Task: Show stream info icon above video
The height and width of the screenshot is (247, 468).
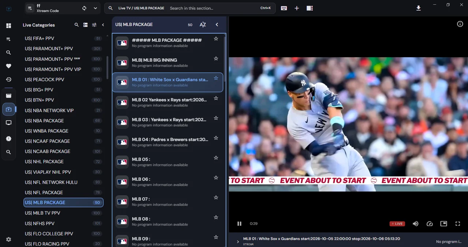Action: 460,24
